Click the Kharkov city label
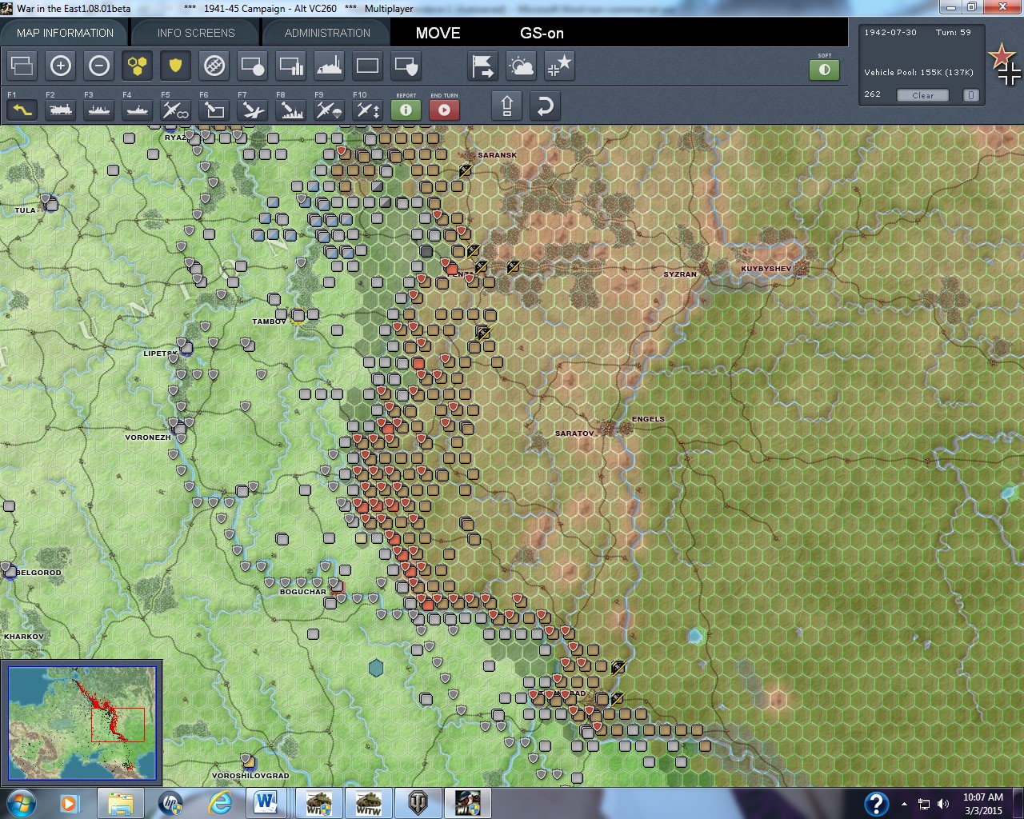 pyautogui.click(x=24, y=637)
